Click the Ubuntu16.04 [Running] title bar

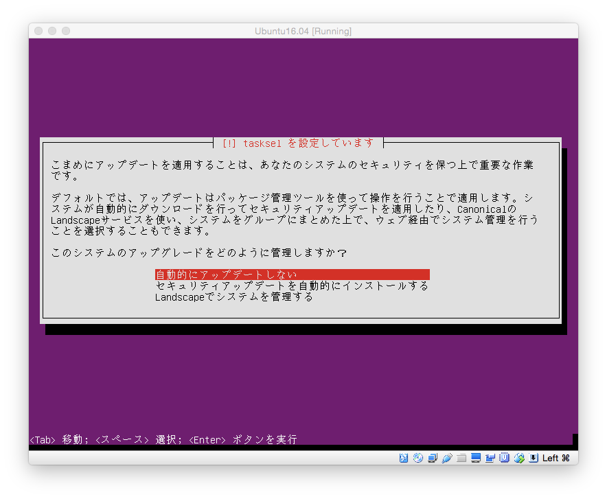303,31
